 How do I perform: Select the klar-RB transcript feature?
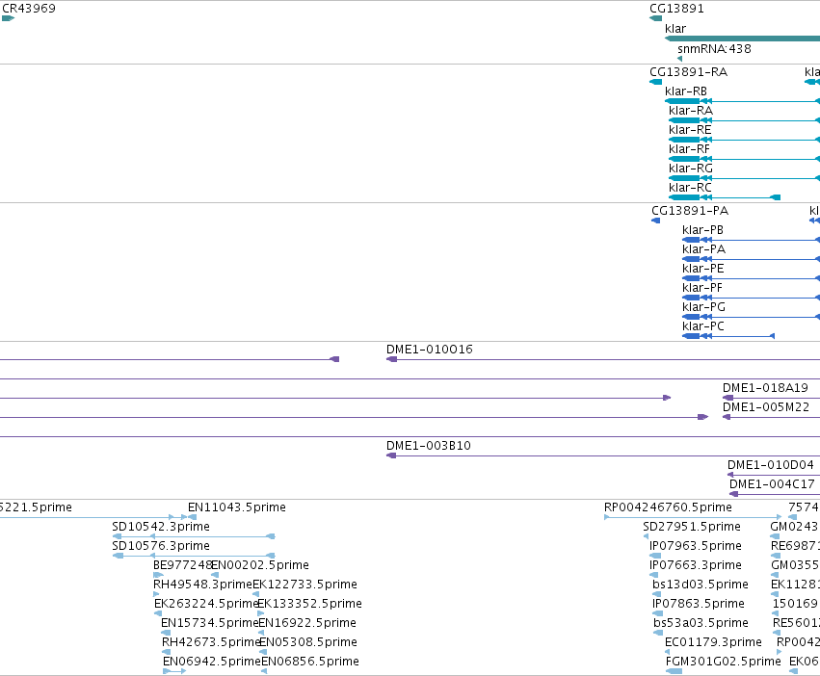[x=742, y=101]
